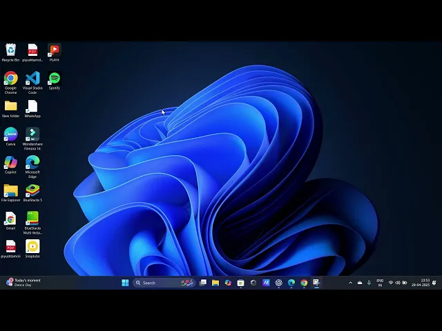Open the Windows Start menu

coord(125,283)
